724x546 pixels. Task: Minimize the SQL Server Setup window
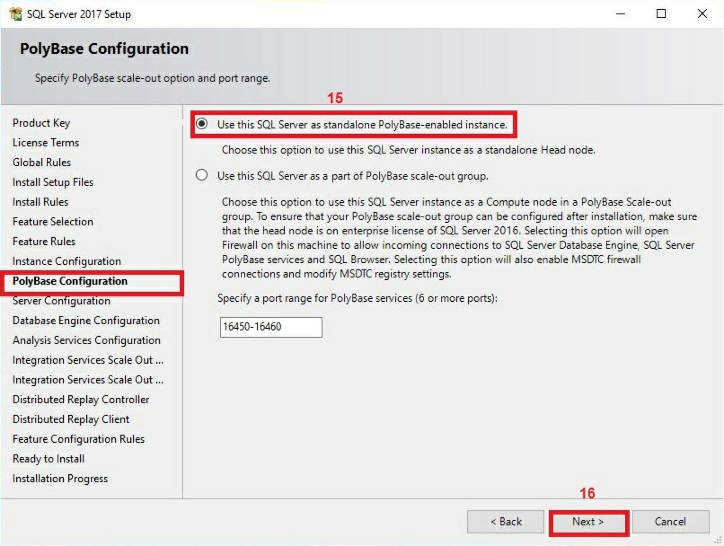pos(621,14)
